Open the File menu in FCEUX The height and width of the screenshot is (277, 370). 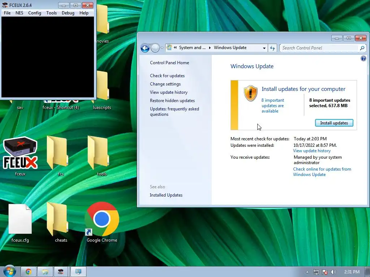click(7, 13)
